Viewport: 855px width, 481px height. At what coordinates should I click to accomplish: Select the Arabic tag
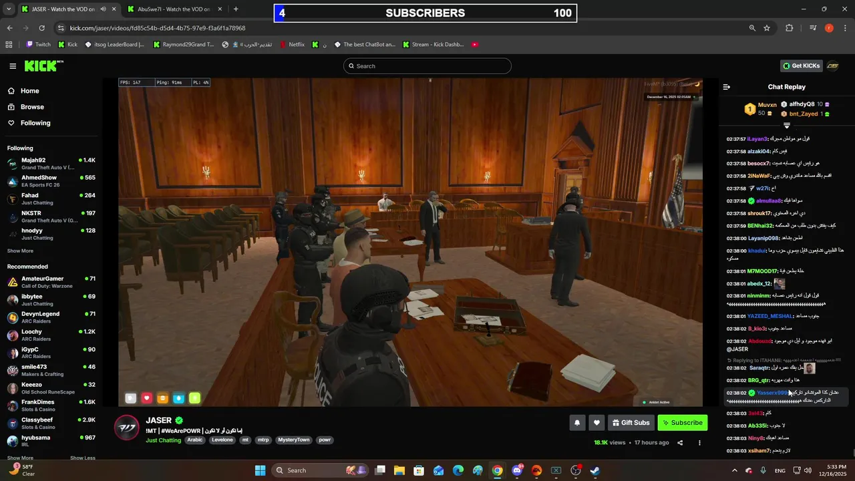(194, 440)
